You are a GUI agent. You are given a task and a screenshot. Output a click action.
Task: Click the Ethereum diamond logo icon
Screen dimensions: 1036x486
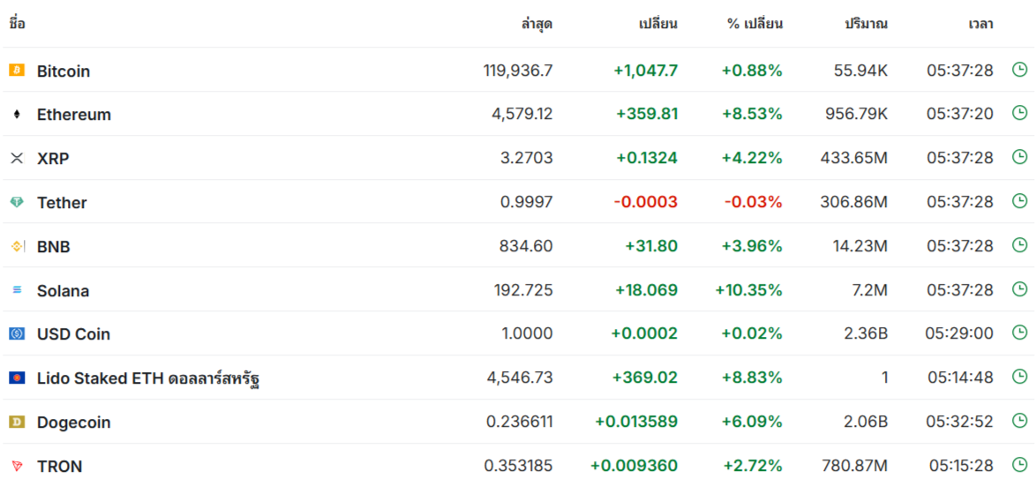[17, 115]
